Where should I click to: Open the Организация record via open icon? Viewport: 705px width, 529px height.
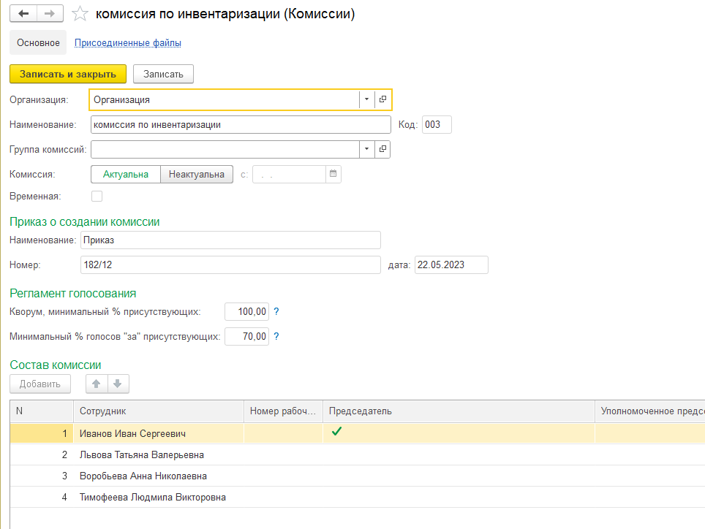click(382, 99)
